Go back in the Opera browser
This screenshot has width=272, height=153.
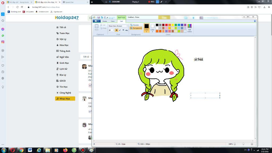point(8,7)
